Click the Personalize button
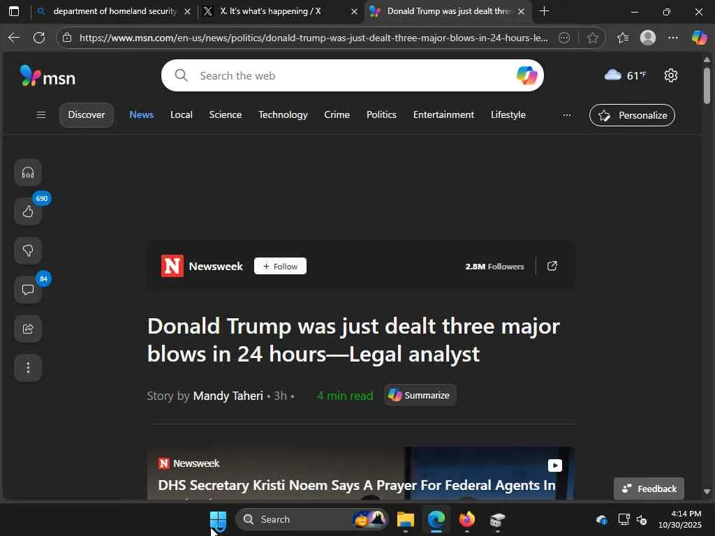The width and height of the screenshot is (715, 536). coord(632,115)
